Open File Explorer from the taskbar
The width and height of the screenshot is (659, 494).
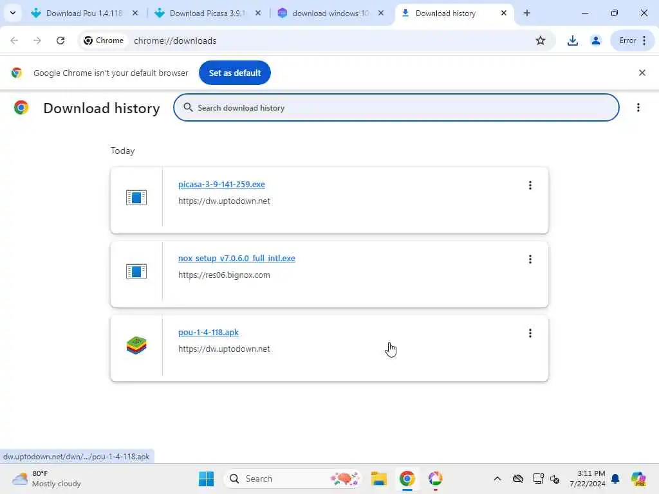pos(378,479)
